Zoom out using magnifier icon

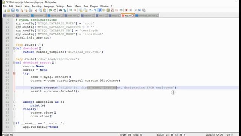pyautogui.click(x=75, y=10)
